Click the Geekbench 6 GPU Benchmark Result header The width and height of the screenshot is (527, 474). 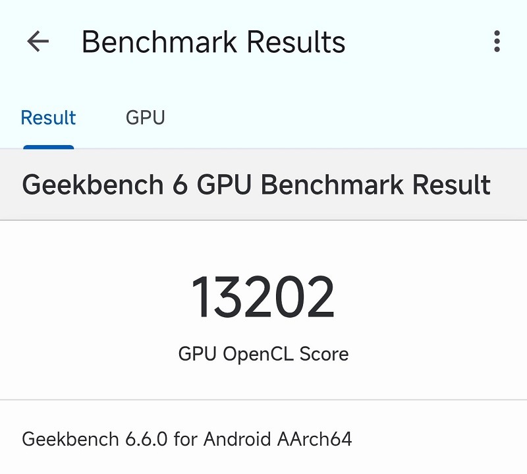pyautogui.click(x=256, y=185)
